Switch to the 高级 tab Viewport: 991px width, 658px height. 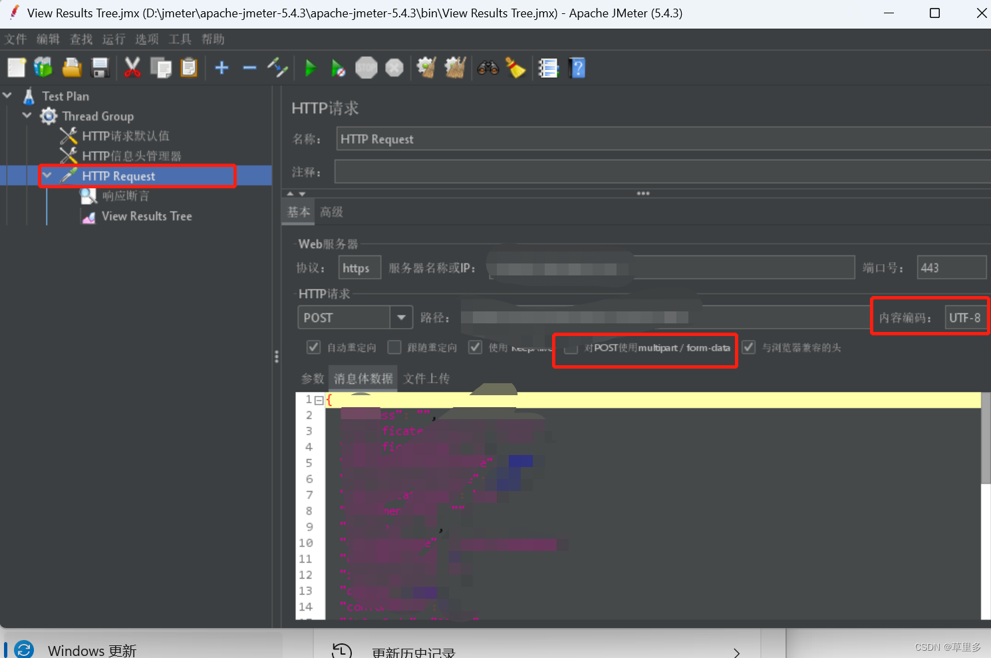[331, 212]
